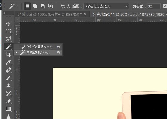Click New selection mode button
This screenshot has height=119, width=167.
point(27,6)
